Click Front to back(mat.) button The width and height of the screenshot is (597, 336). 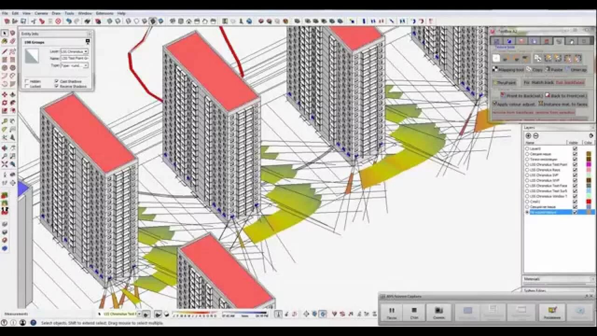coord(521,95)
